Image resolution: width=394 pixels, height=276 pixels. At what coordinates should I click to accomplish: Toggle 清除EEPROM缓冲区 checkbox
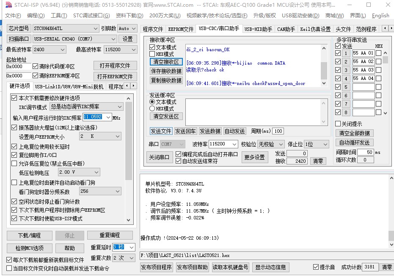[x=36, y=76]
